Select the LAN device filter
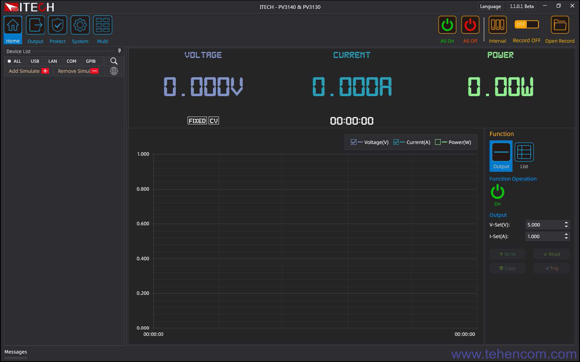 [x=53, y=61]
